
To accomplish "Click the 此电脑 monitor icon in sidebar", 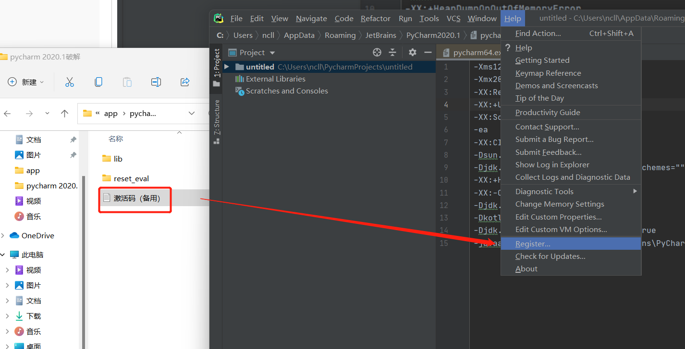I will coord(14,255).
